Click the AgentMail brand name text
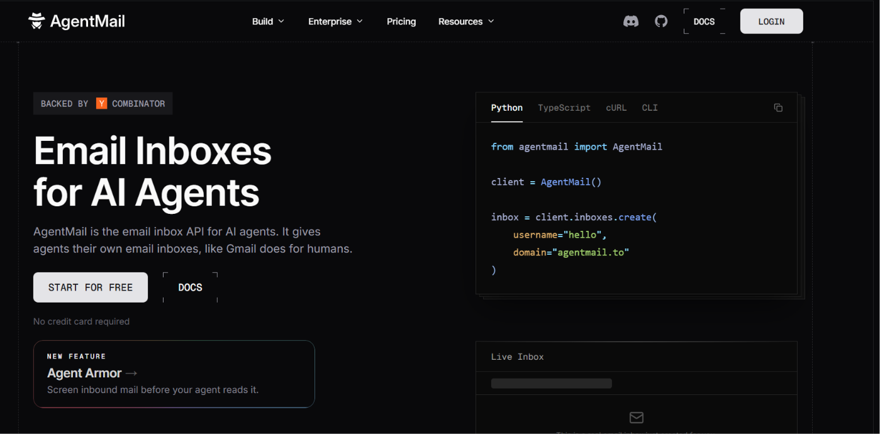This screenshot has height=434, width=880. [87, 21]
